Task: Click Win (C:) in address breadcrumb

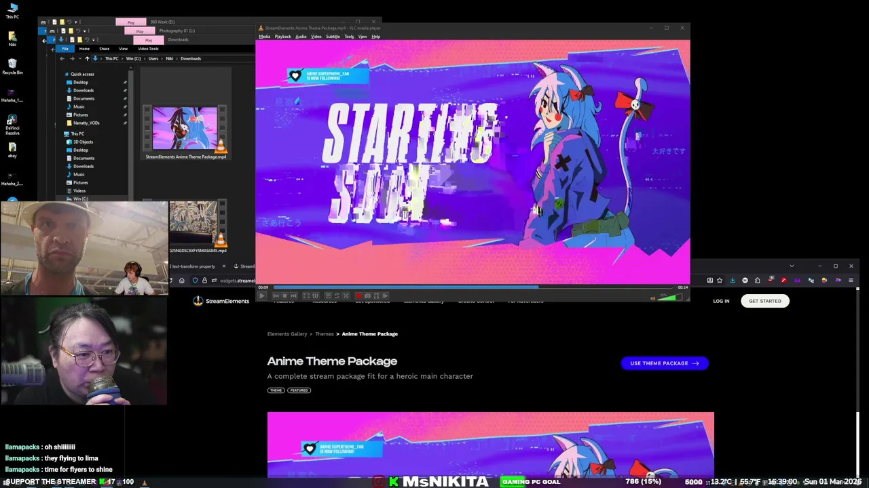Action: [x=133, y=58]
